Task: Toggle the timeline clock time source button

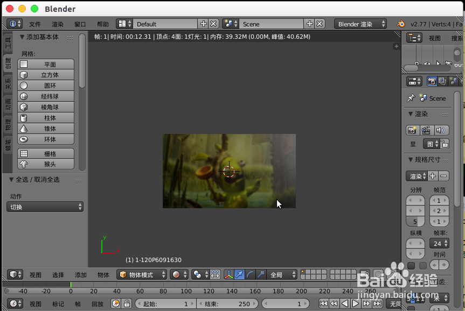Action: tap(116, 303)
